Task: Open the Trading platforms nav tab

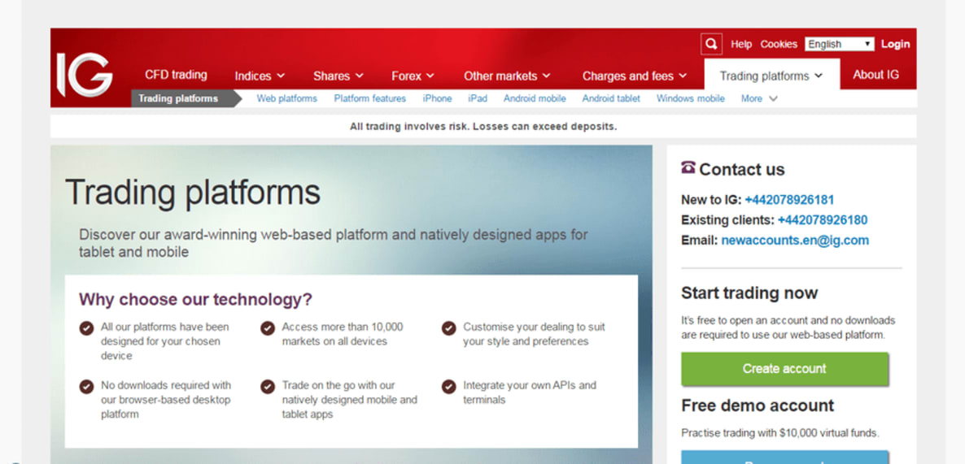Action: [771, 76]
